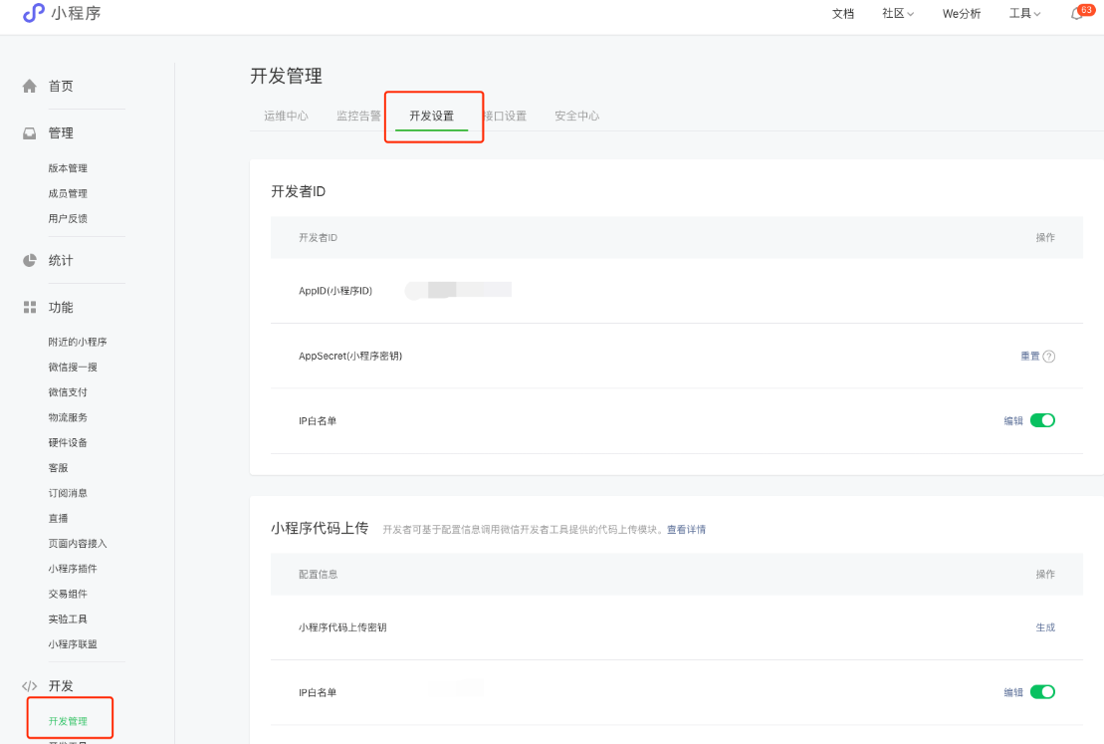
Task: Click the 首页 home icon
Action: pyautogui.click(x=30, y=87)
